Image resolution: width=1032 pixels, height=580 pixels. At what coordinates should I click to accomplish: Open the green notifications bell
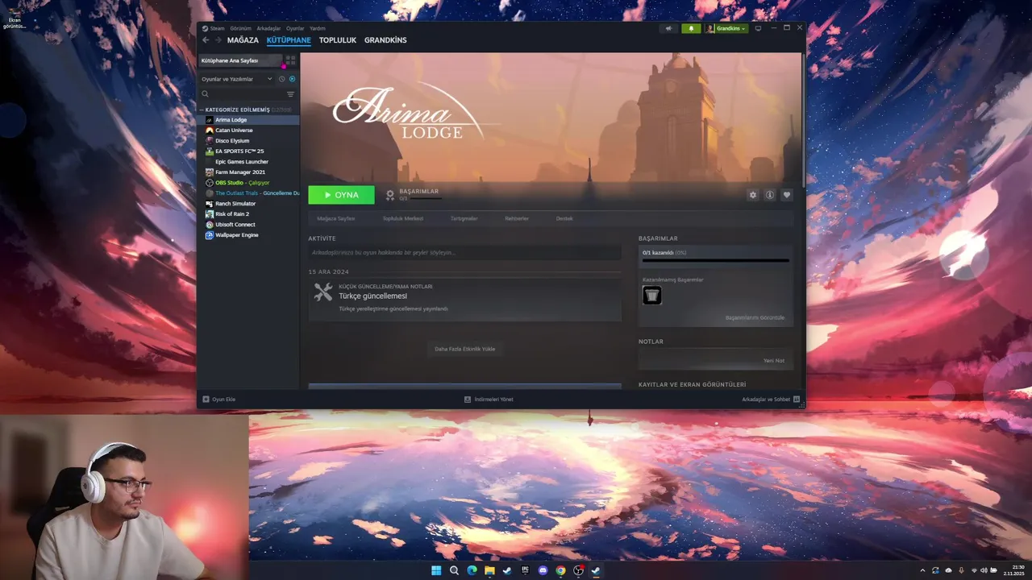[x=691, y=28]
